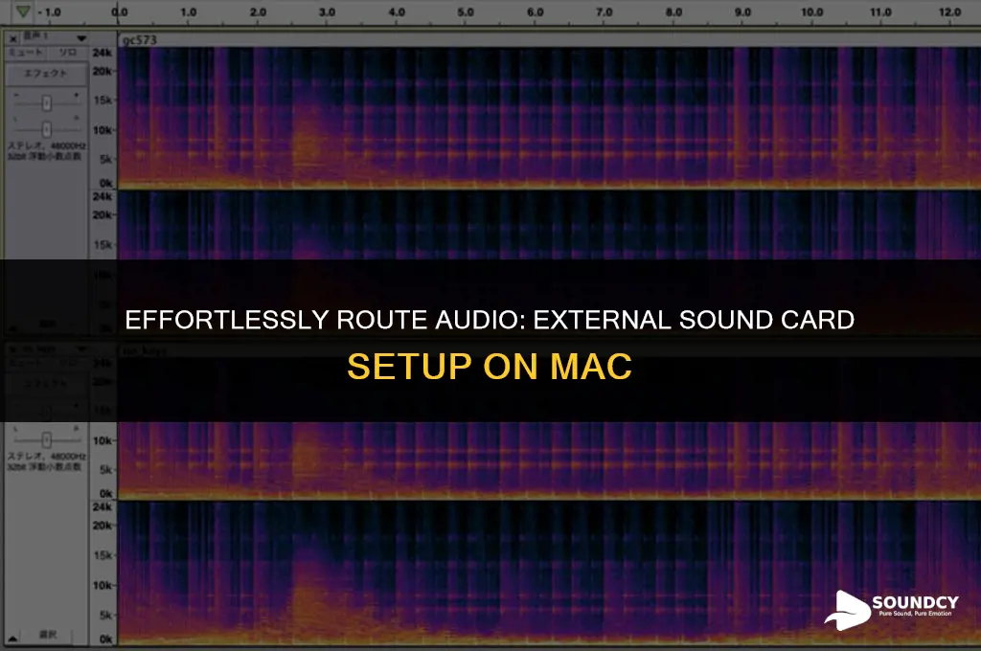Screen dimensions: 981x651
Task: Click the green playhead triangle on the timeline
Action: point(23,11)
